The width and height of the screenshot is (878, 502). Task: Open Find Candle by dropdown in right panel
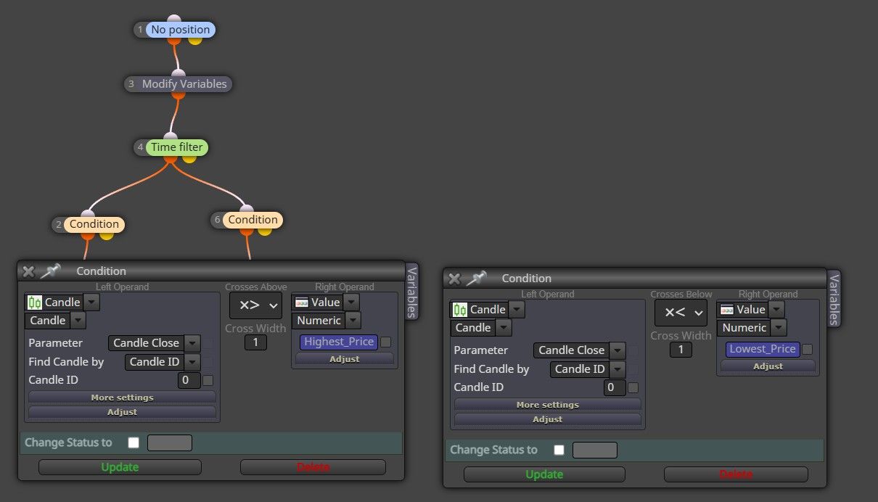point(618,369)
